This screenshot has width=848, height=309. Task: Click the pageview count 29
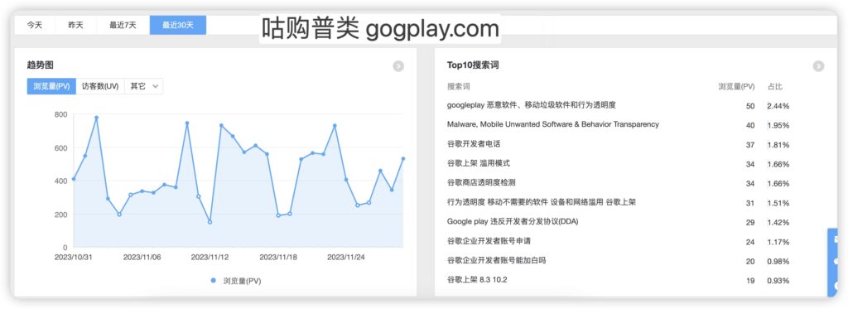click(x=750, y=223)
